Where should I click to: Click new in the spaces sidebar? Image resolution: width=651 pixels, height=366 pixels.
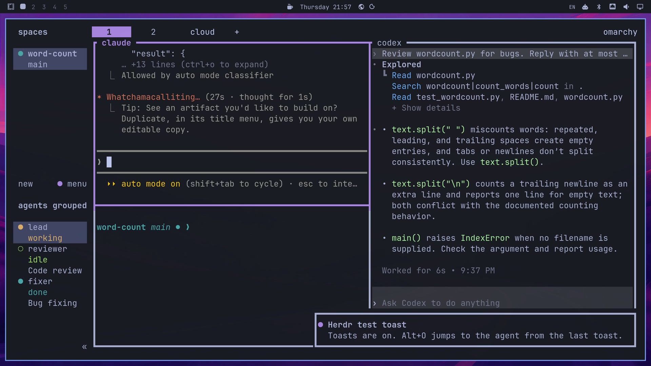point(25,184)
